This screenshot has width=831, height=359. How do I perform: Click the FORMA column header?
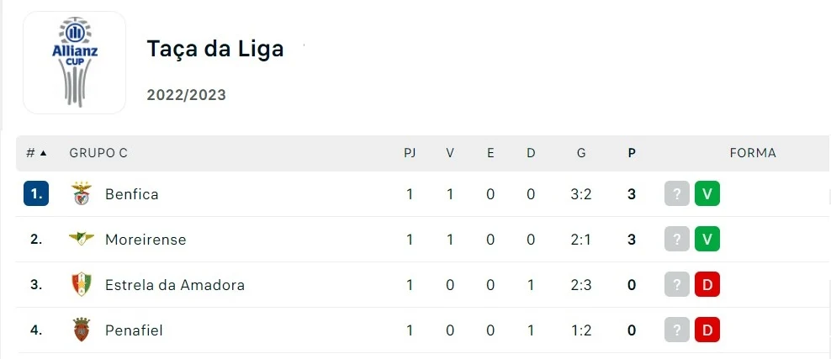coord(753,153)
